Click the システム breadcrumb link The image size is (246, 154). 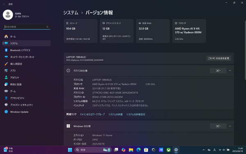[71, 13]
